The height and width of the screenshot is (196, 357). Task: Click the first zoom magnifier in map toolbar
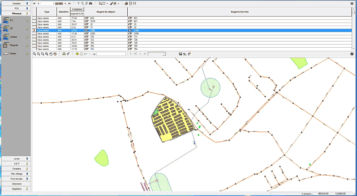[x=34, y=54]
